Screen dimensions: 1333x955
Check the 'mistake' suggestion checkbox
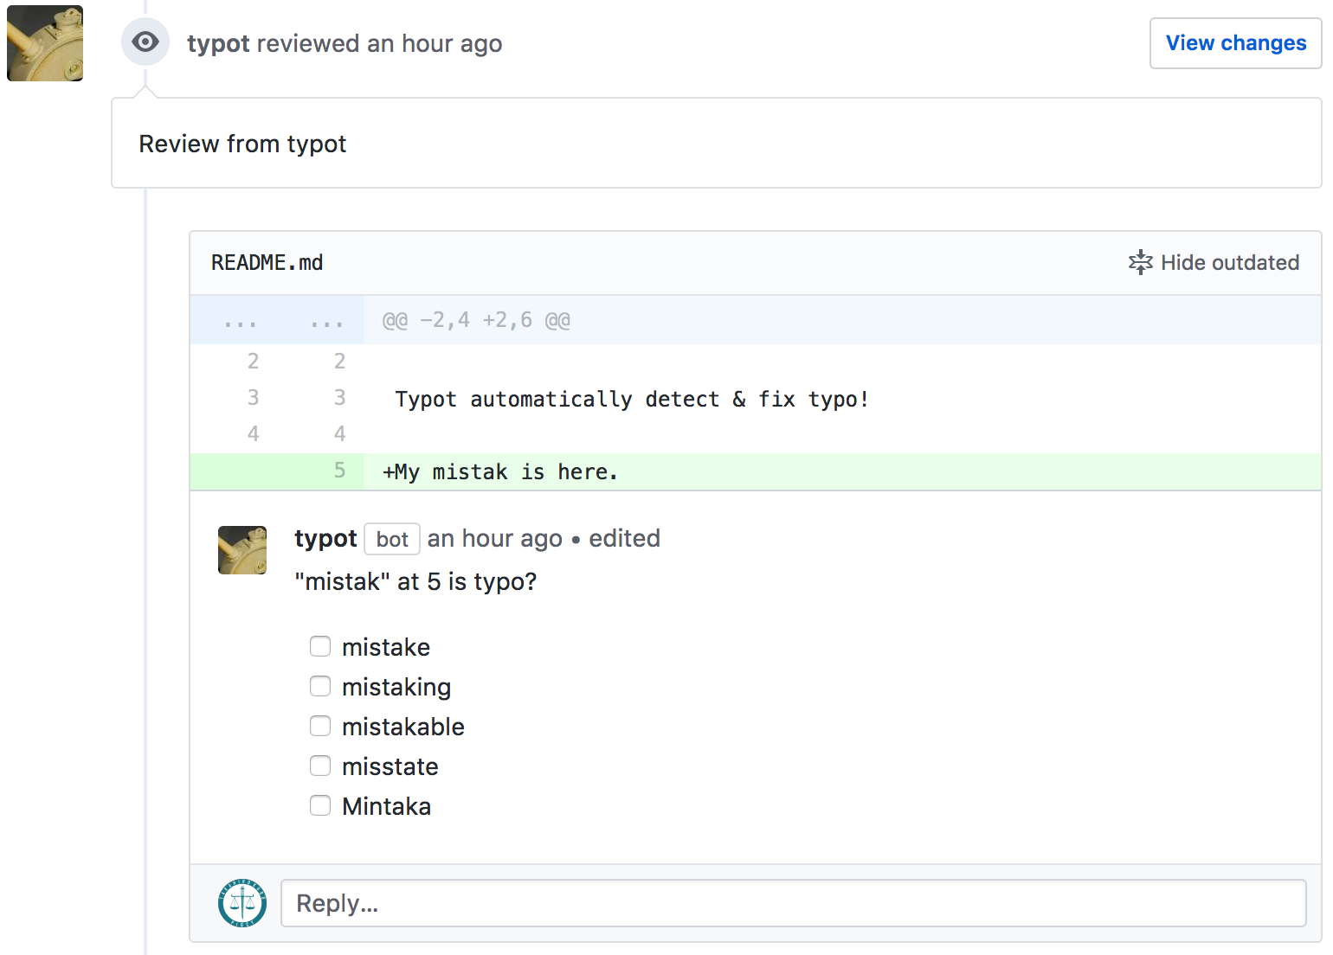(x=320, y=646)
